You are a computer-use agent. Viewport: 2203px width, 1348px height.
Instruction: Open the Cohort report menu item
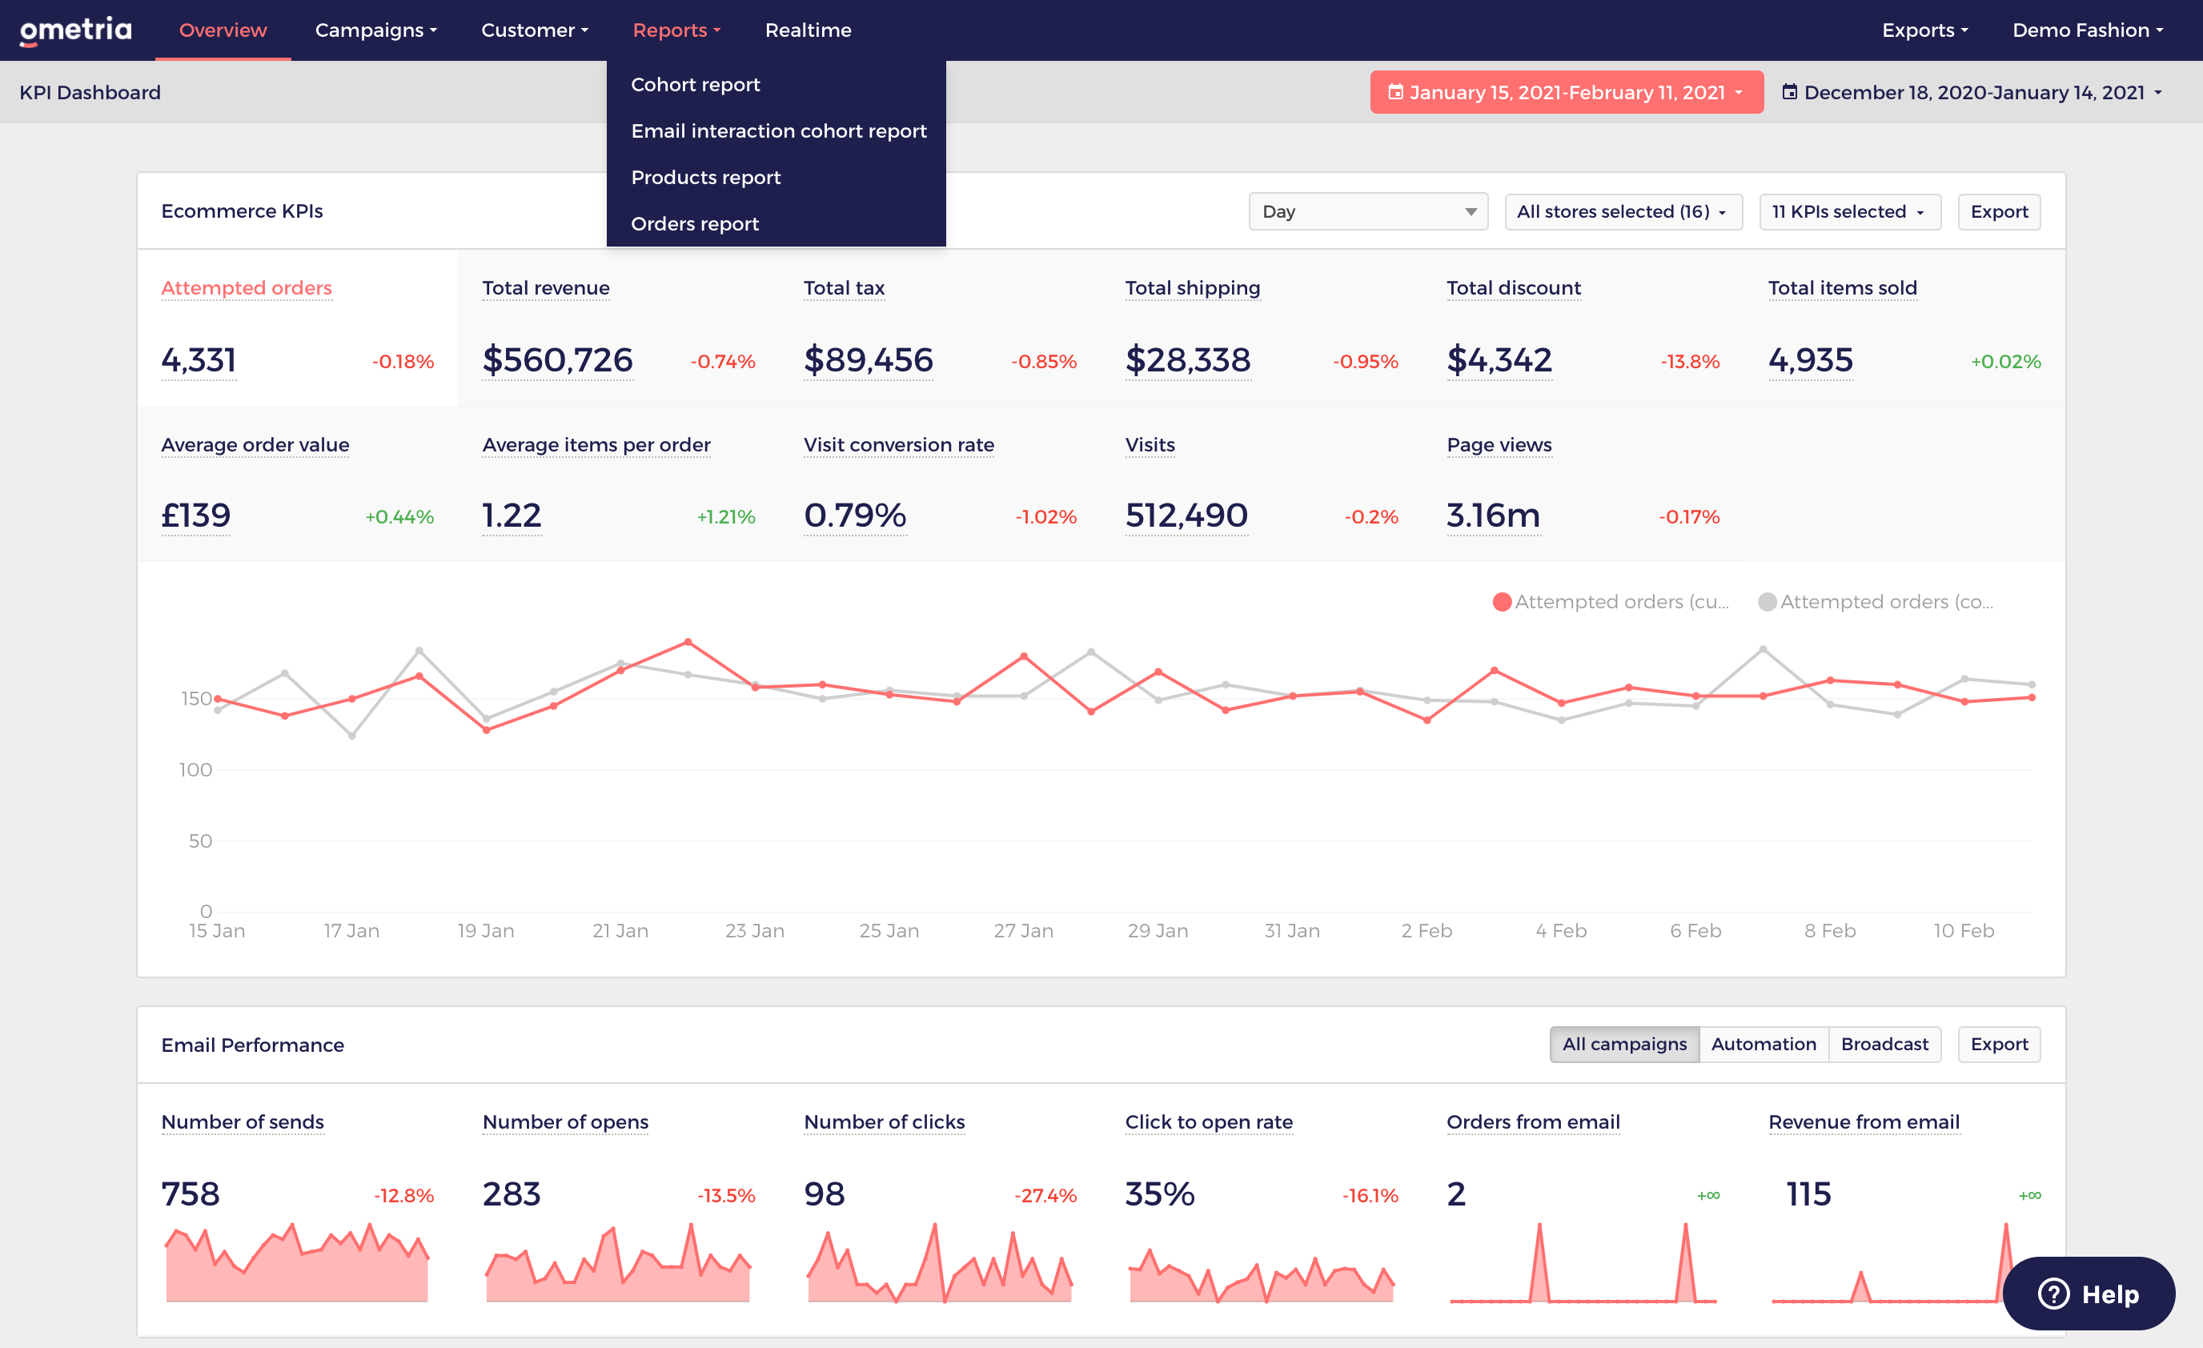[x=695, y=84]
